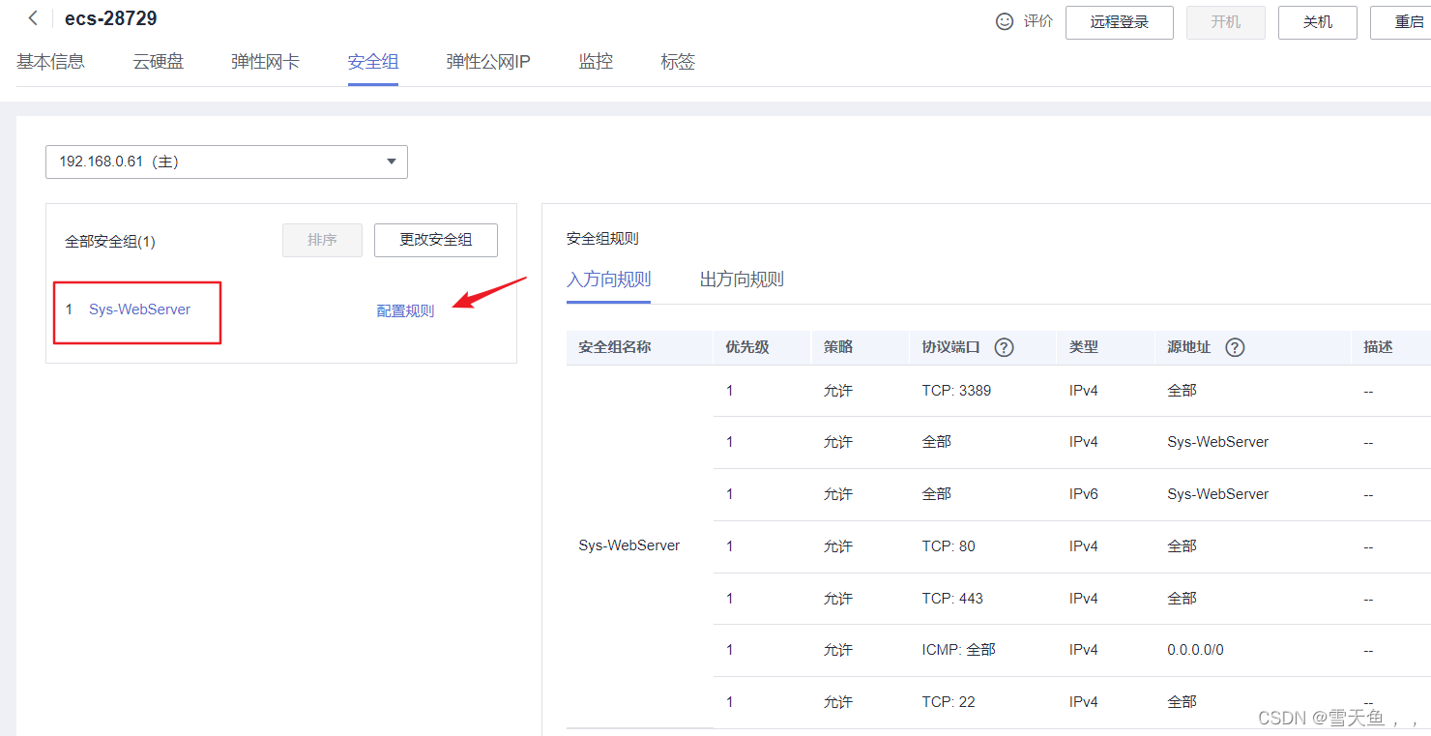Click the TCP: 3389 rule row
The height and width of the screenshot is (736, 1431).
point(956,391)
